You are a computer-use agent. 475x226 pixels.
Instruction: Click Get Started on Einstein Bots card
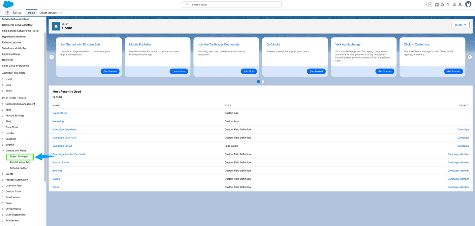click(110, 71)
